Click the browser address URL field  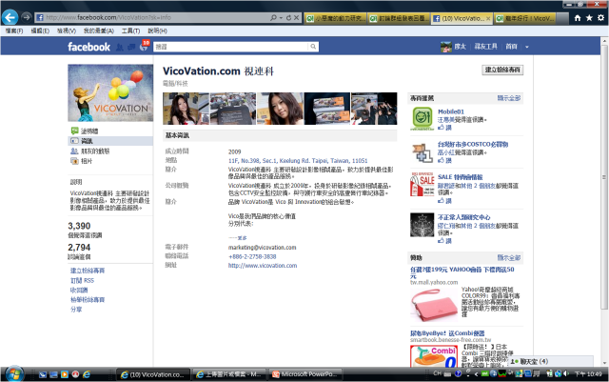tap(152, 17)
